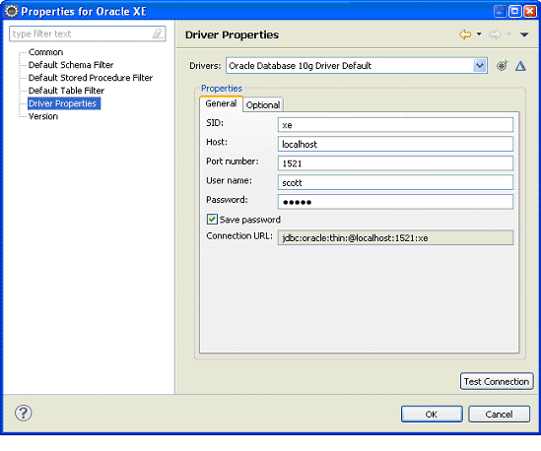Select Default Table Filter tree item
The image size is (541, 451).
66,91
